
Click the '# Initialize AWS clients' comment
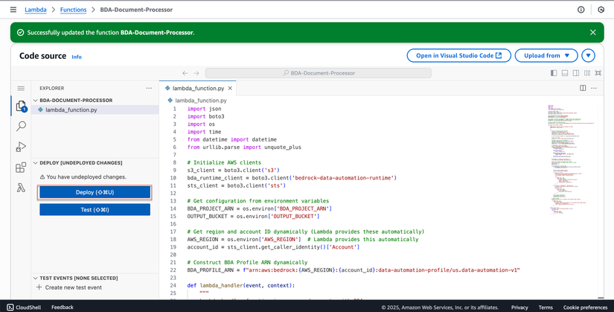pyautogui.click(x=224, y=162)
